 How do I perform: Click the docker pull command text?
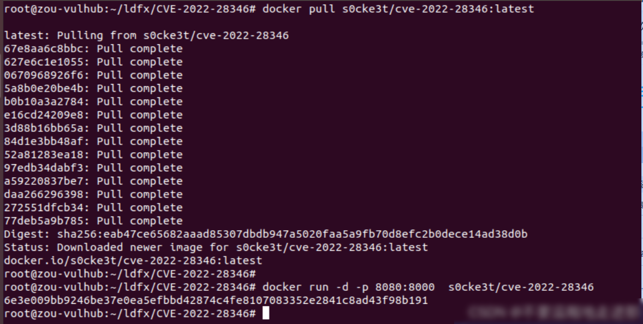pos(398,9)
